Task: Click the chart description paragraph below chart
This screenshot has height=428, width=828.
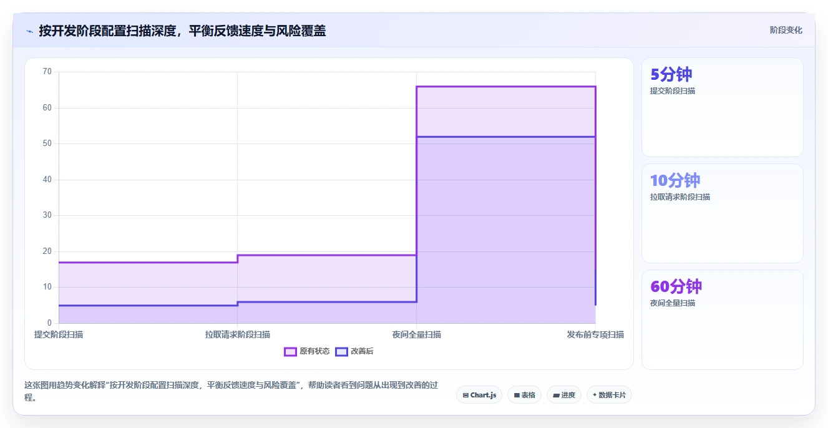Action: pos(230,391)
